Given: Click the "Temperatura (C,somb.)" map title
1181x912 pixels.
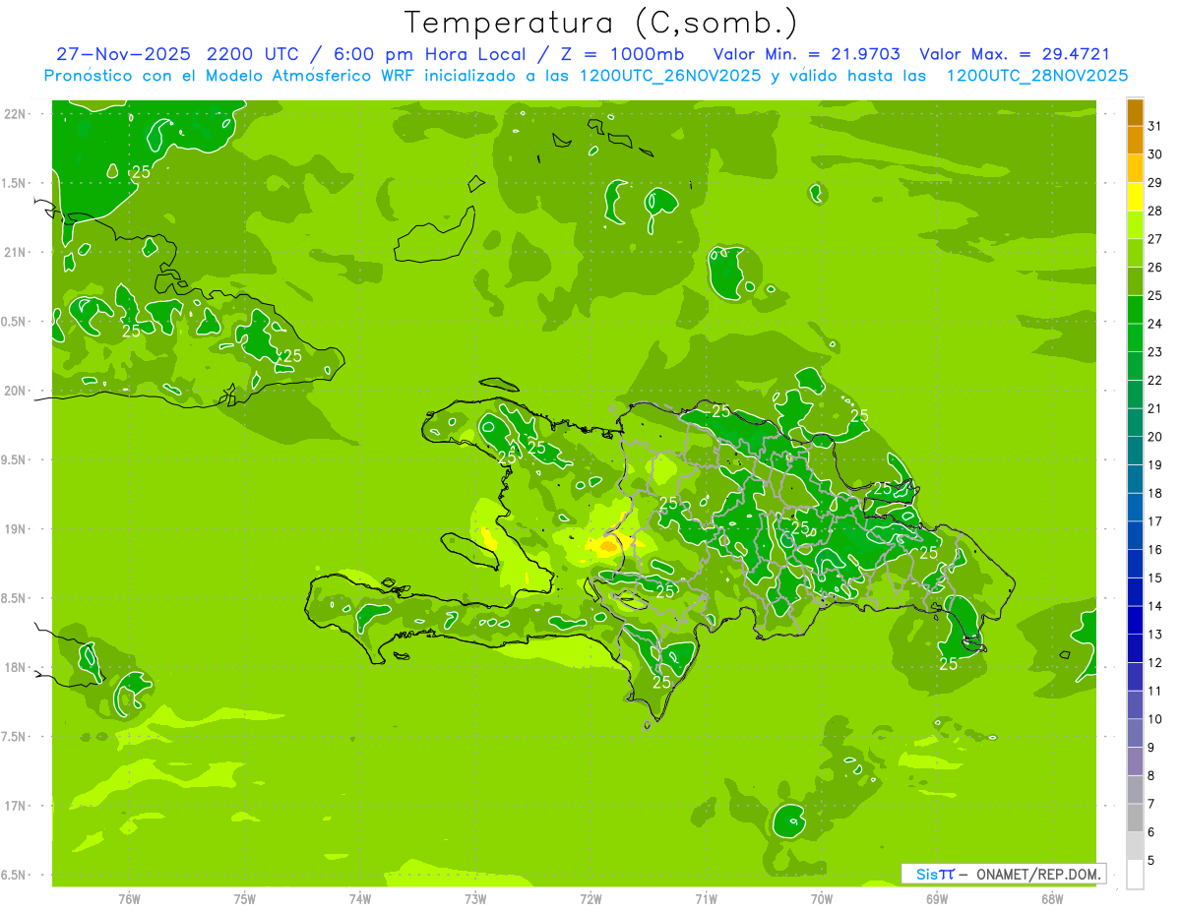Looking at the screenshot, I should [x=600, y=23].
